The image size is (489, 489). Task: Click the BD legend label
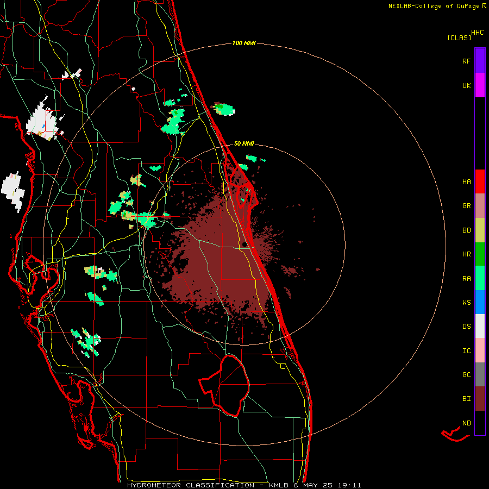pyautogui.click(x=466, y=230)
